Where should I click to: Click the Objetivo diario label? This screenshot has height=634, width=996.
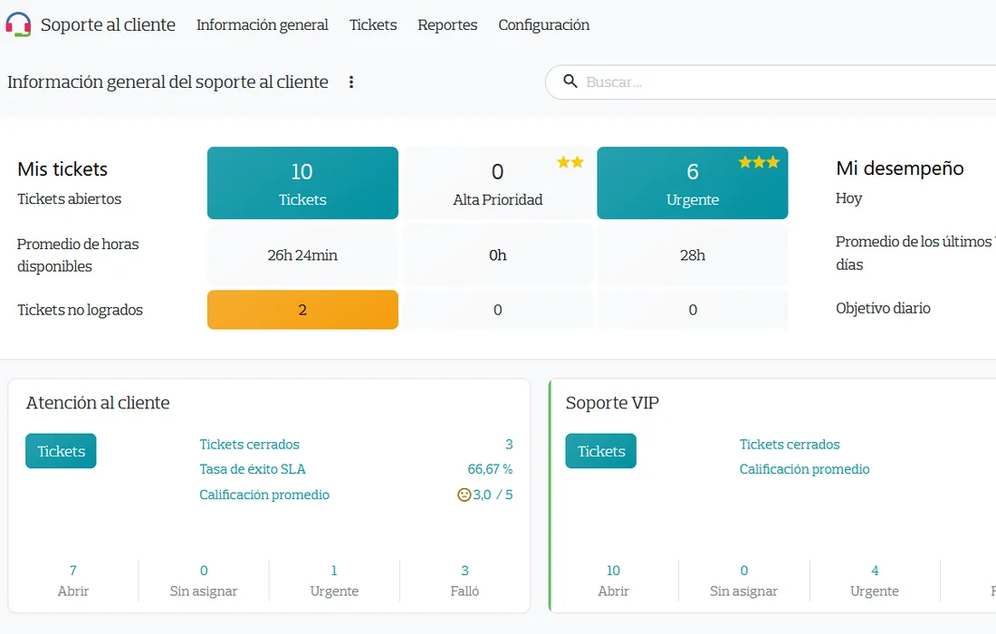pos(883,308)
